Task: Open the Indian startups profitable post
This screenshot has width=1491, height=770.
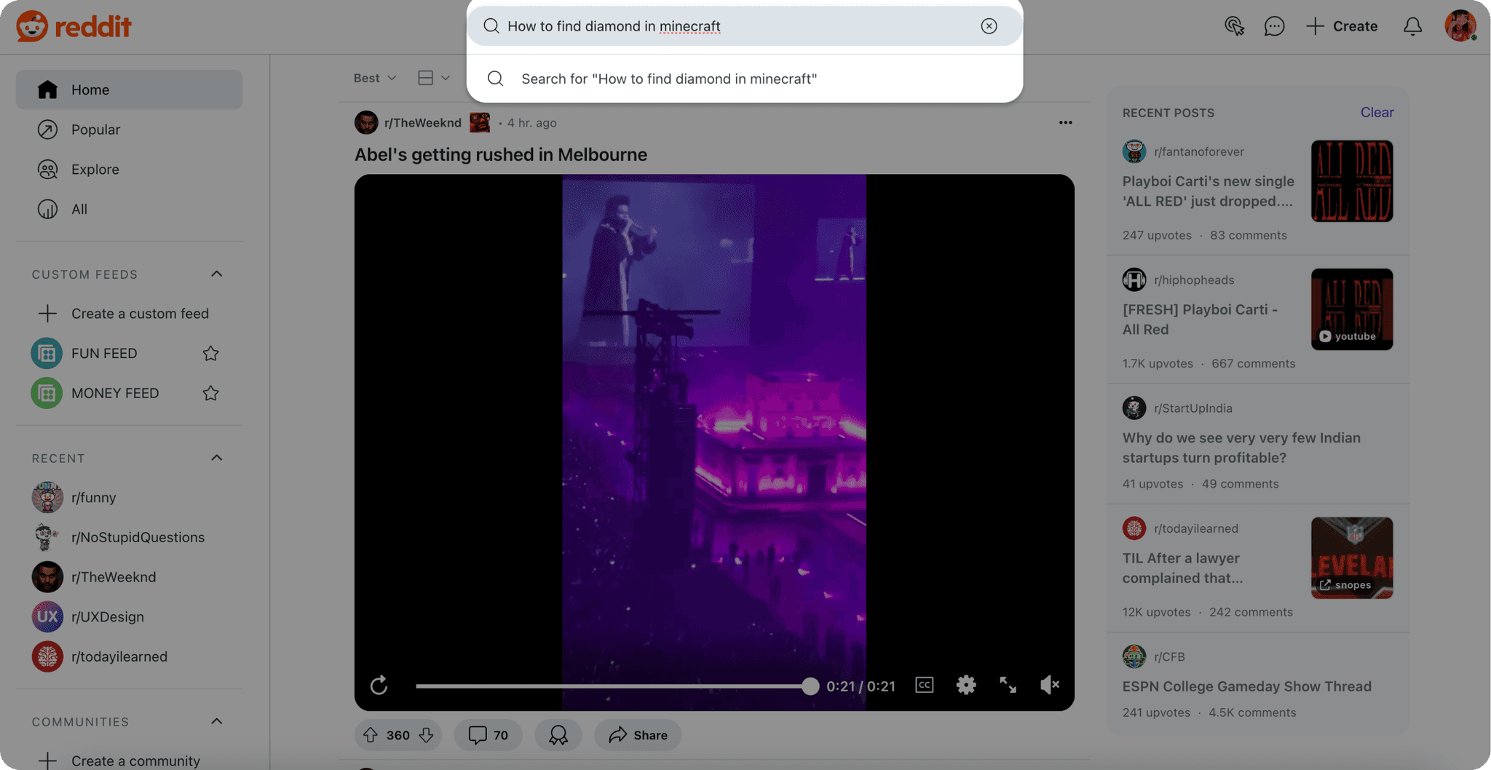Action: coord(1241,448)
